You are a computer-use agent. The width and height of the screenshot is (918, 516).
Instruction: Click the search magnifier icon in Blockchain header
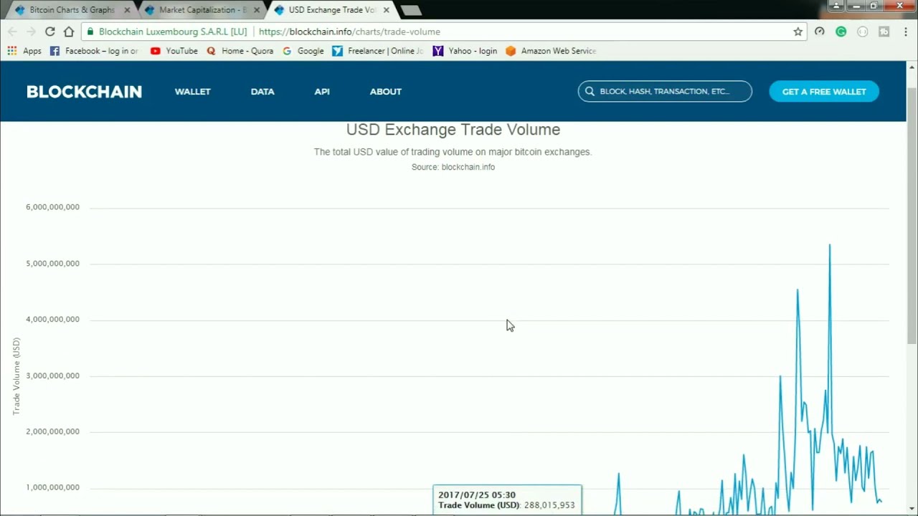click(590, 91)
